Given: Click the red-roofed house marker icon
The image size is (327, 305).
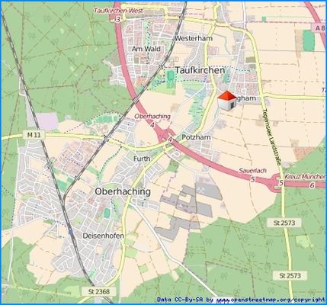Looking at the screenshot, I should pyautogui.click(x=227, y=101).
